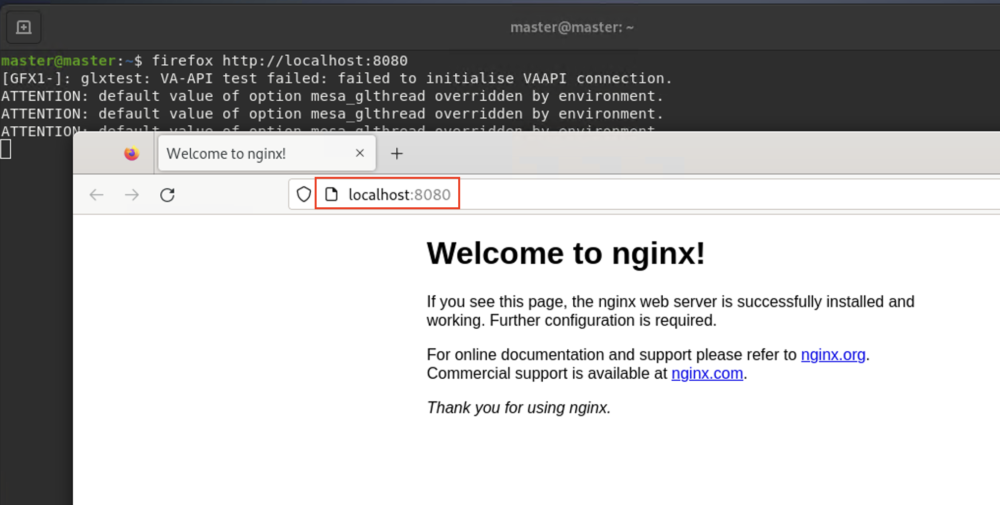Click the terminal command 'firefox http://localhost:8080'

pyautogui.click(x=280, y=60)
